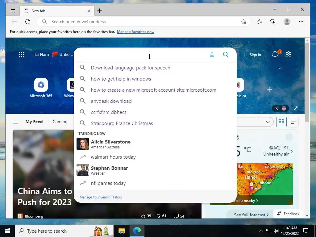Viewport: 316px width, 237px height.
Task: Open Microsoft 365 quick link tile
Action: coord(41,88)
